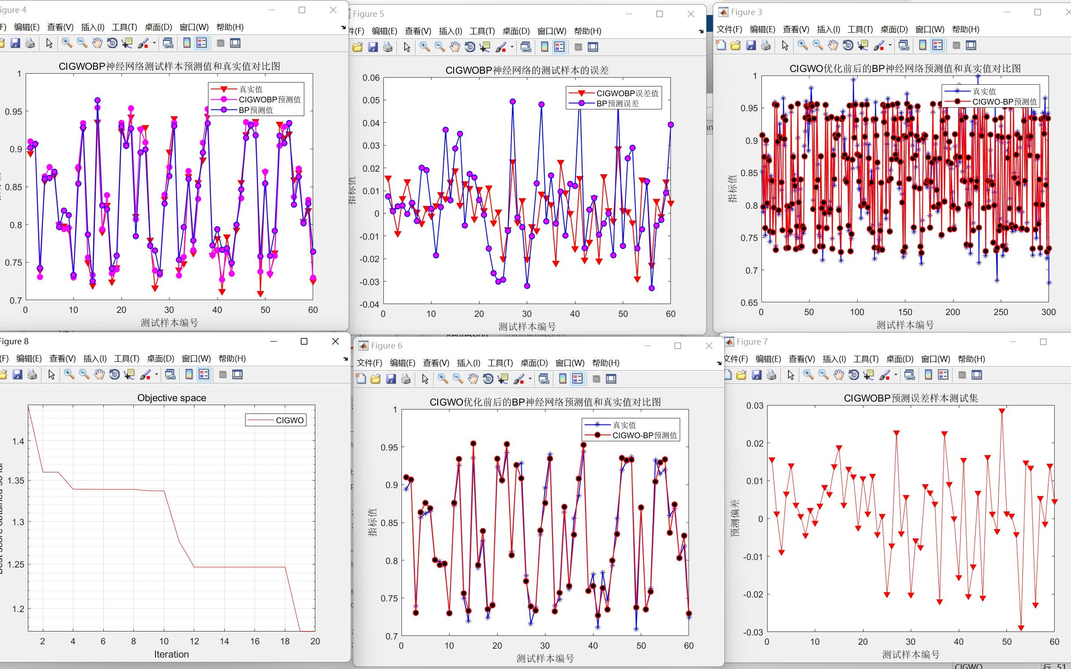Screen dimensions: 1071x669
Task: Open brush color dropdown arrow in Figure 6
Action: pos(530,379)
